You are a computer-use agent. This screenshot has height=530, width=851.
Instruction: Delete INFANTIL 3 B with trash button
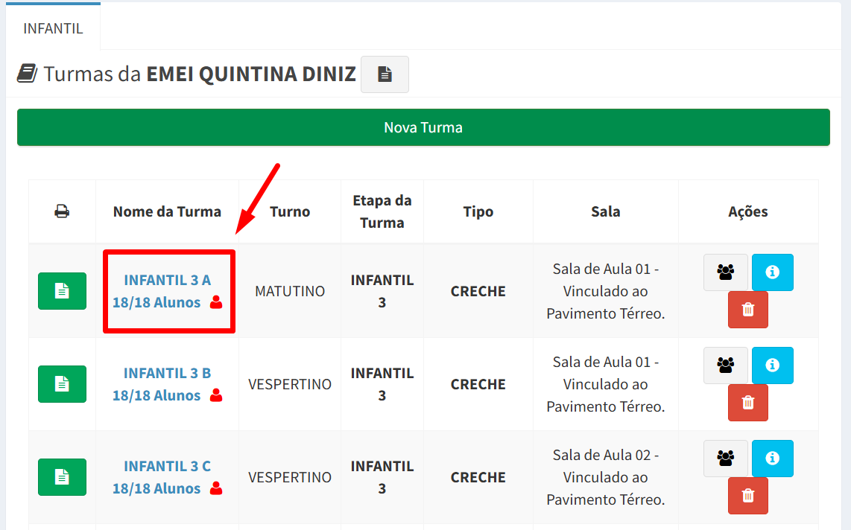tap(748, 403)
